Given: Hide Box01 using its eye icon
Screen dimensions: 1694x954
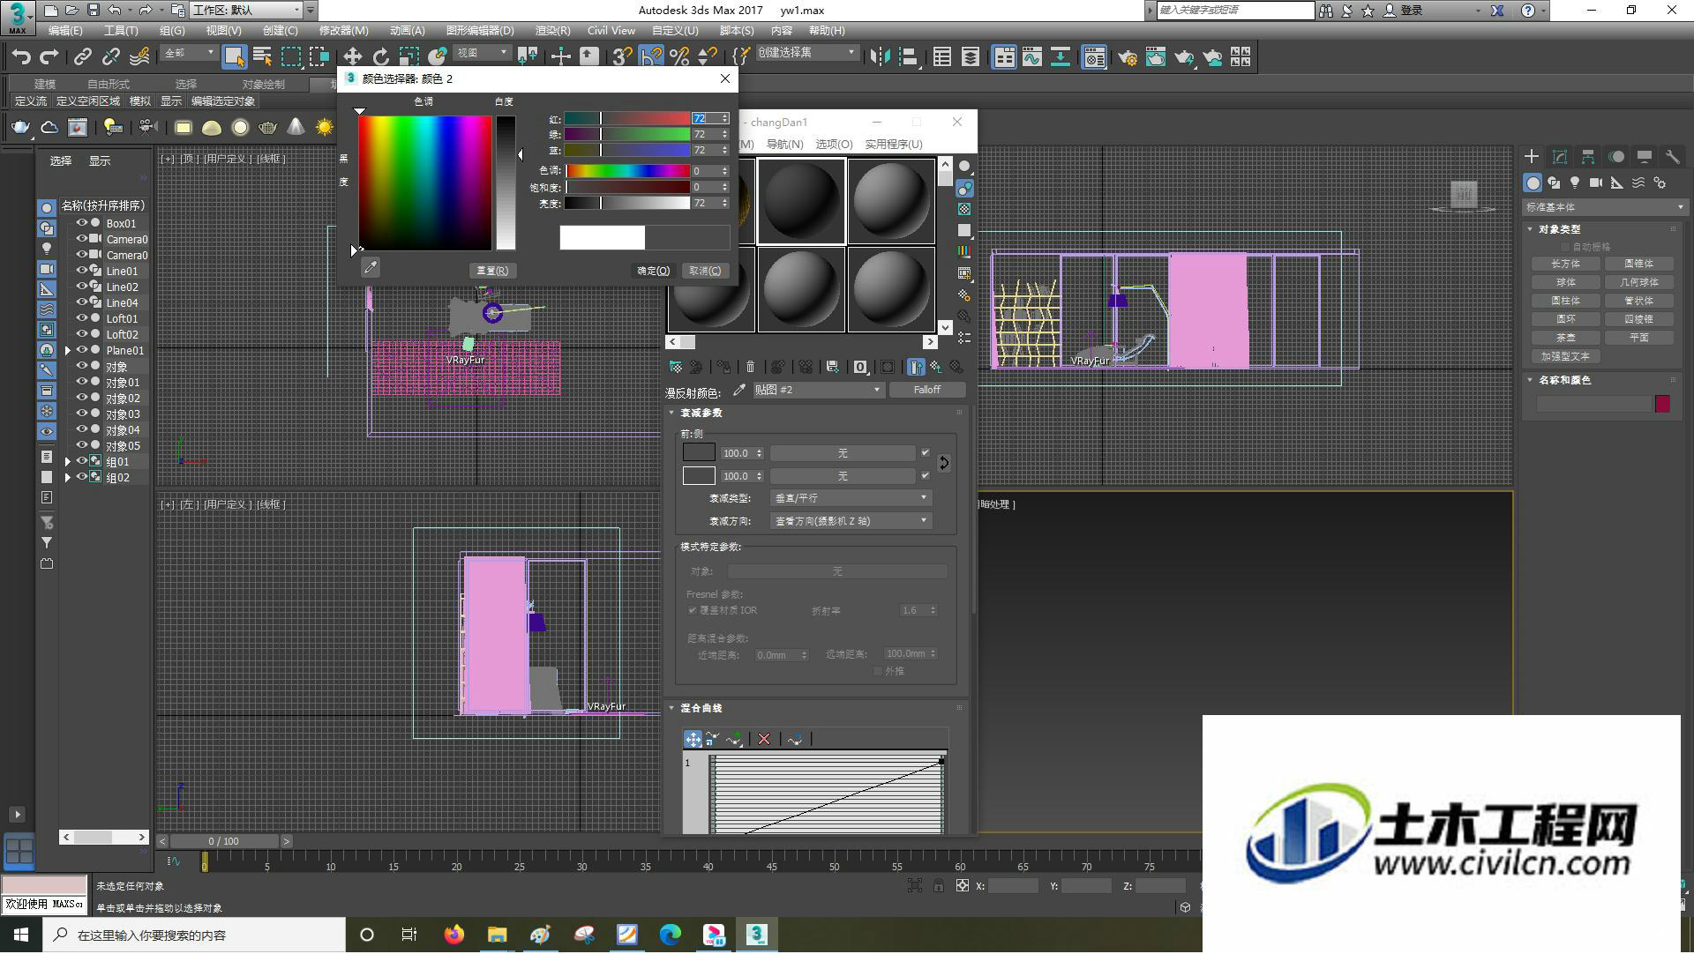Looking at the screenshot, I should pos(81,223).
